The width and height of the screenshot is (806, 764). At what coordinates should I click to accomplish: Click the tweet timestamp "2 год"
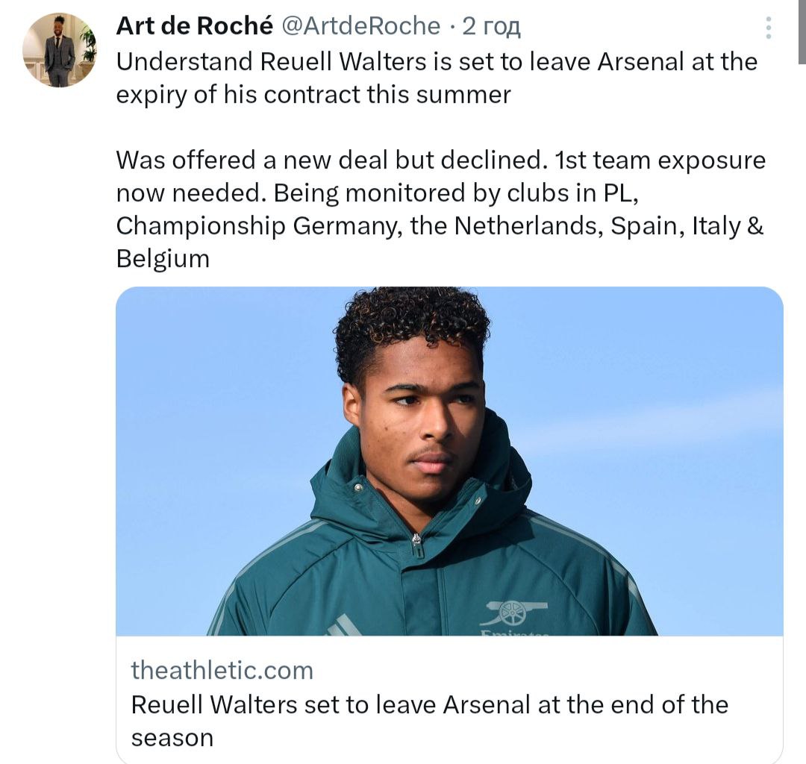[491, 26]
